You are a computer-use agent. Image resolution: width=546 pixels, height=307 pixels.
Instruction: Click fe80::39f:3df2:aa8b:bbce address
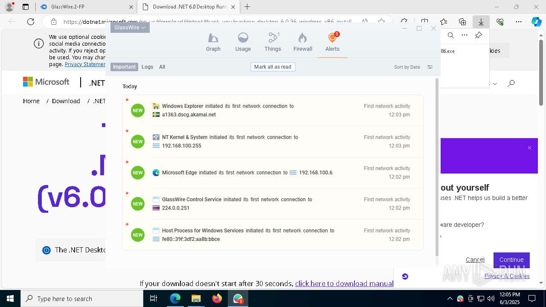[x=191, y=239]
